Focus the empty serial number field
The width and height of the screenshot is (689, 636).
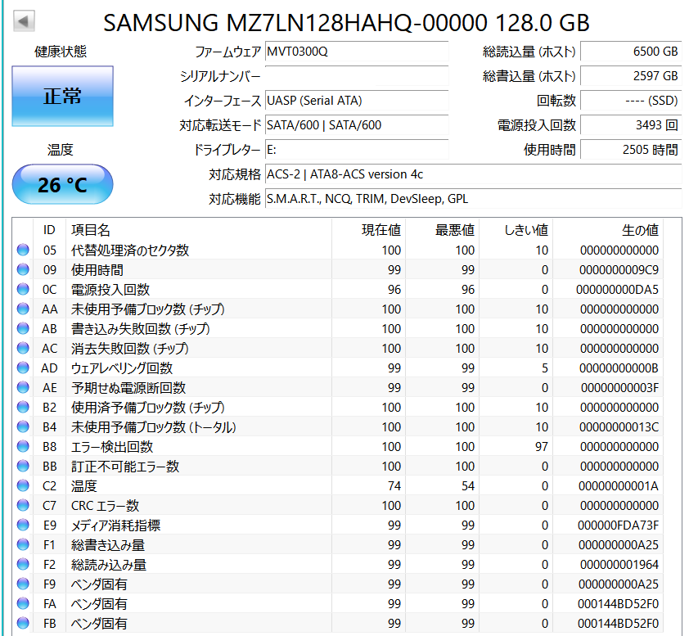pos(357,76)
